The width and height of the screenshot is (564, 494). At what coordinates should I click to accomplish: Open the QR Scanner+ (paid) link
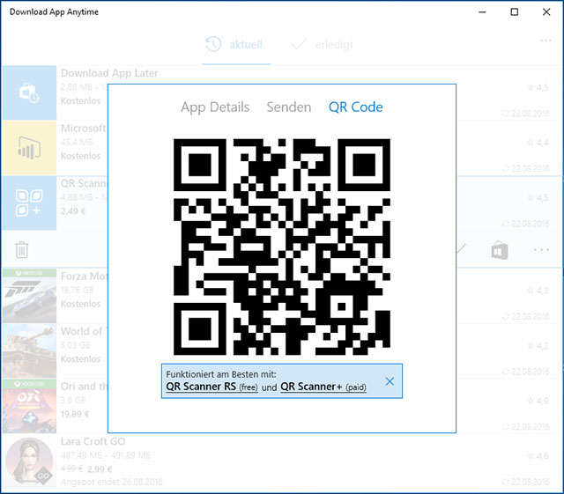pyautogui.click(x=323, y=387)
